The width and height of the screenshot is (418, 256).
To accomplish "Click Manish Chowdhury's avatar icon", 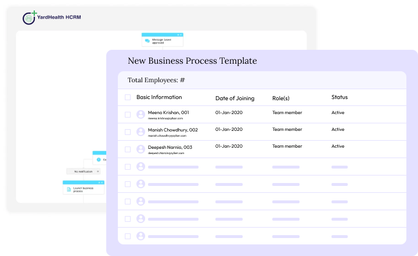I will (140, 131).
